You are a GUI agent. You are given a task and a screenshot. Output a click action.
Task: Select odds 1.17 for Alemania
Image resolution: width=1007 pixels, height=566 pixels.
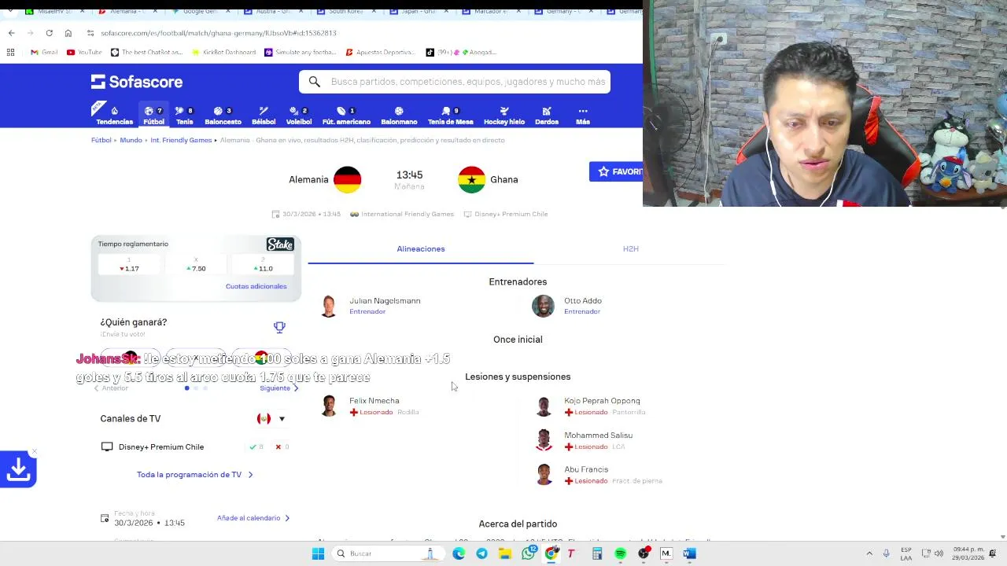coord(130,265)
